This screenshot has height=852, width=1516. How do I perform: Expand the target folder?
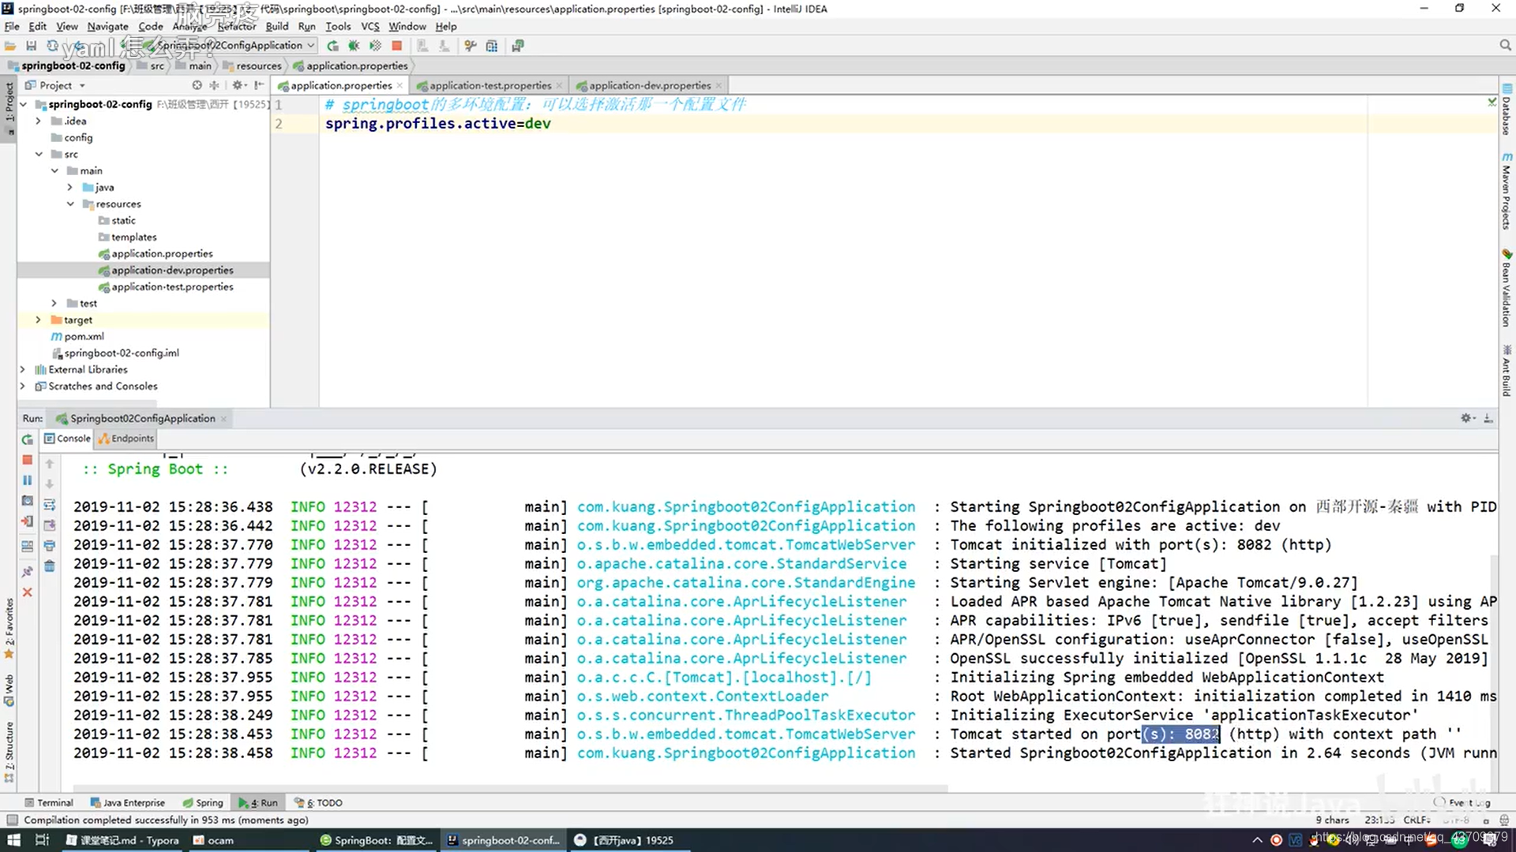coord(39,319)
